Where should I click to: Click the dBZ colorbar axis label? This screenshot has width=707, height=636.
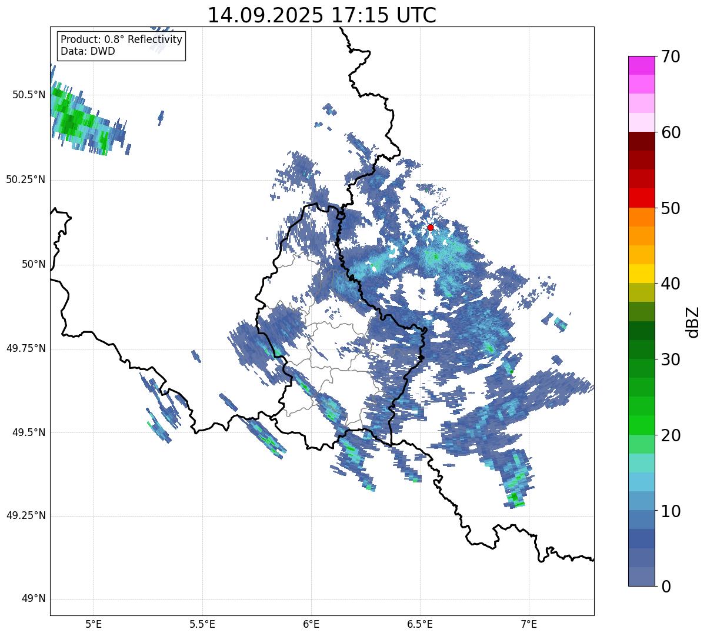(x=693, y=322)
